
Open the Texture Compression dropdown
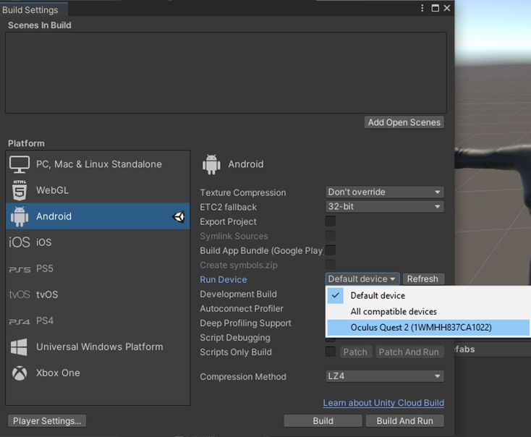[385, 192]
